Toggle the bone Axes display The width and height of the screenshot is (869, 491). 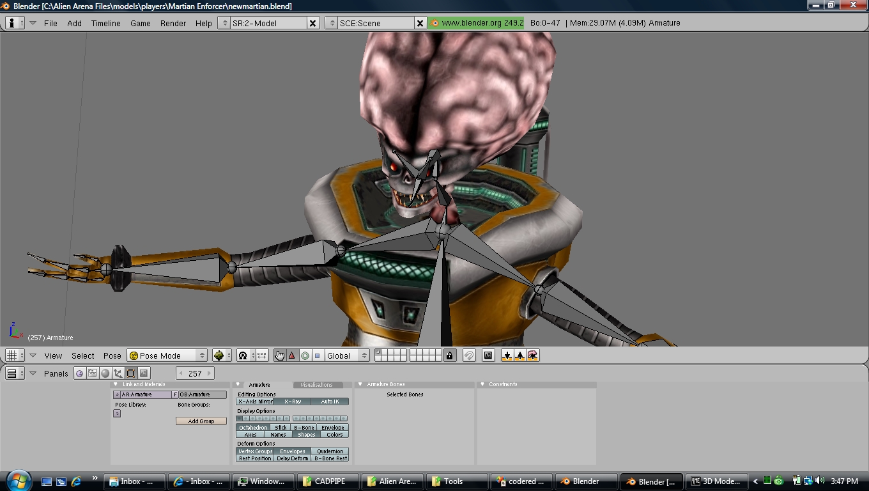click(250, 435)
